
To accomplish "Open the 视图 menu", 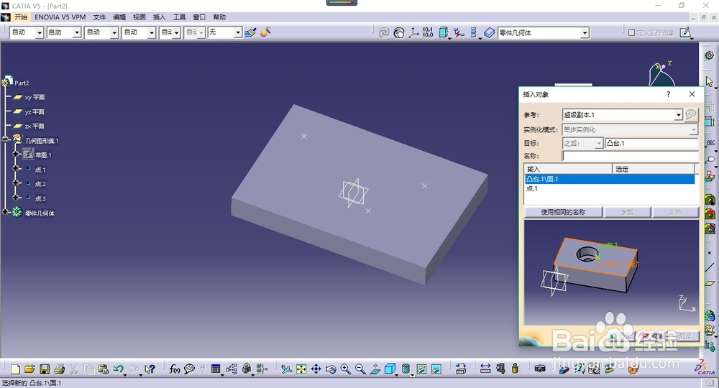I will 139,17.
